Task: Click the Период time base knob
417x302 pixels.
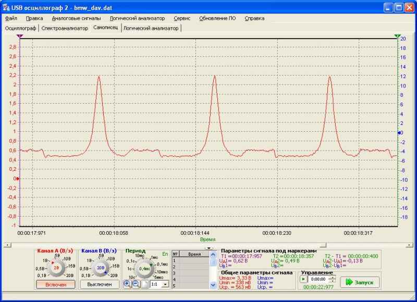Action: coord(144,269)
